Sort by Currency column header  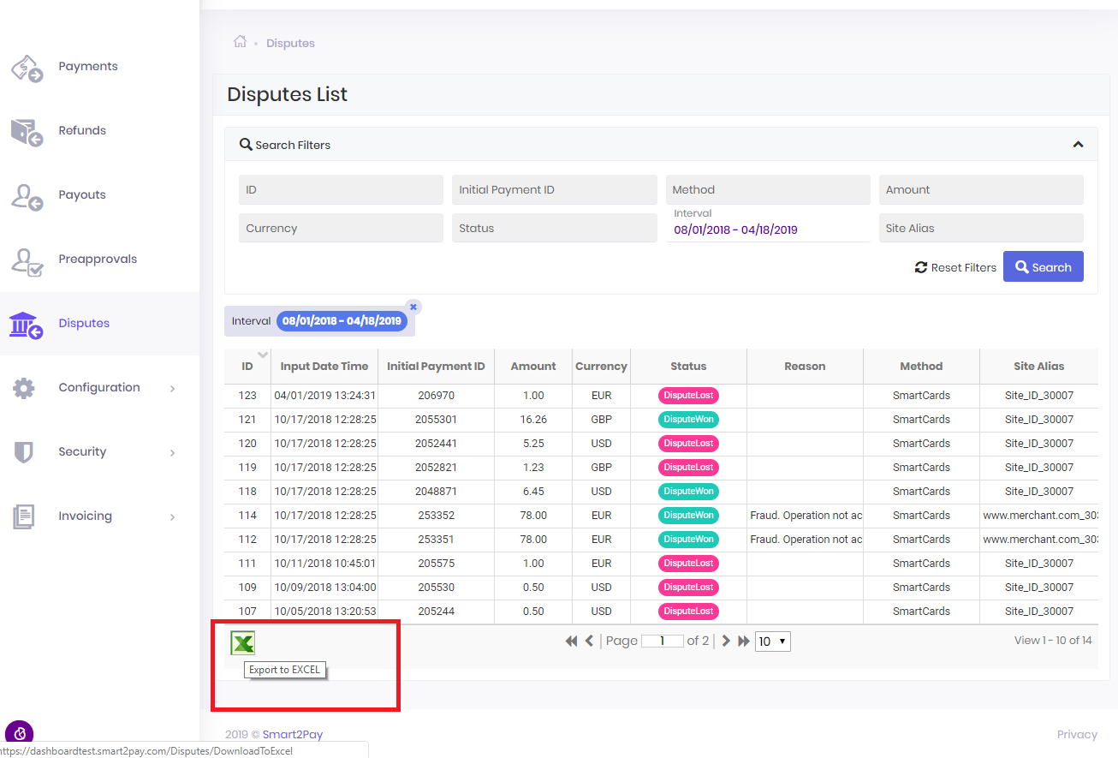(601, 366)
